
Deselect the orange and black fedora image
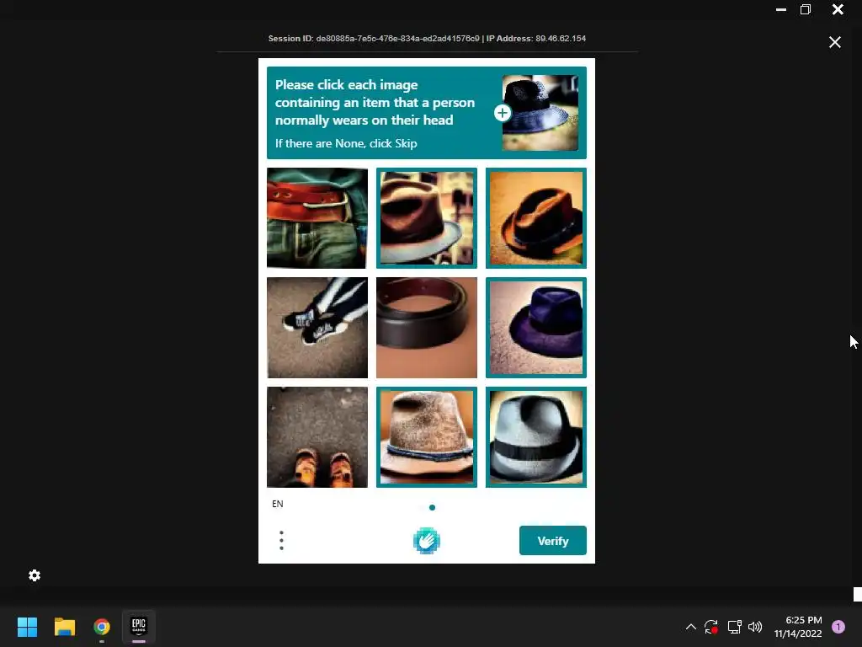click(x=536, y=218)
